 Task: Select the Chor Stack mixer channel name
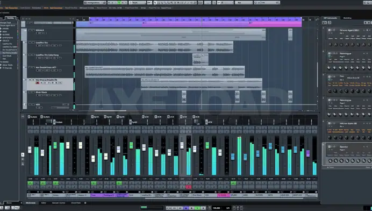tap(198, 195)
